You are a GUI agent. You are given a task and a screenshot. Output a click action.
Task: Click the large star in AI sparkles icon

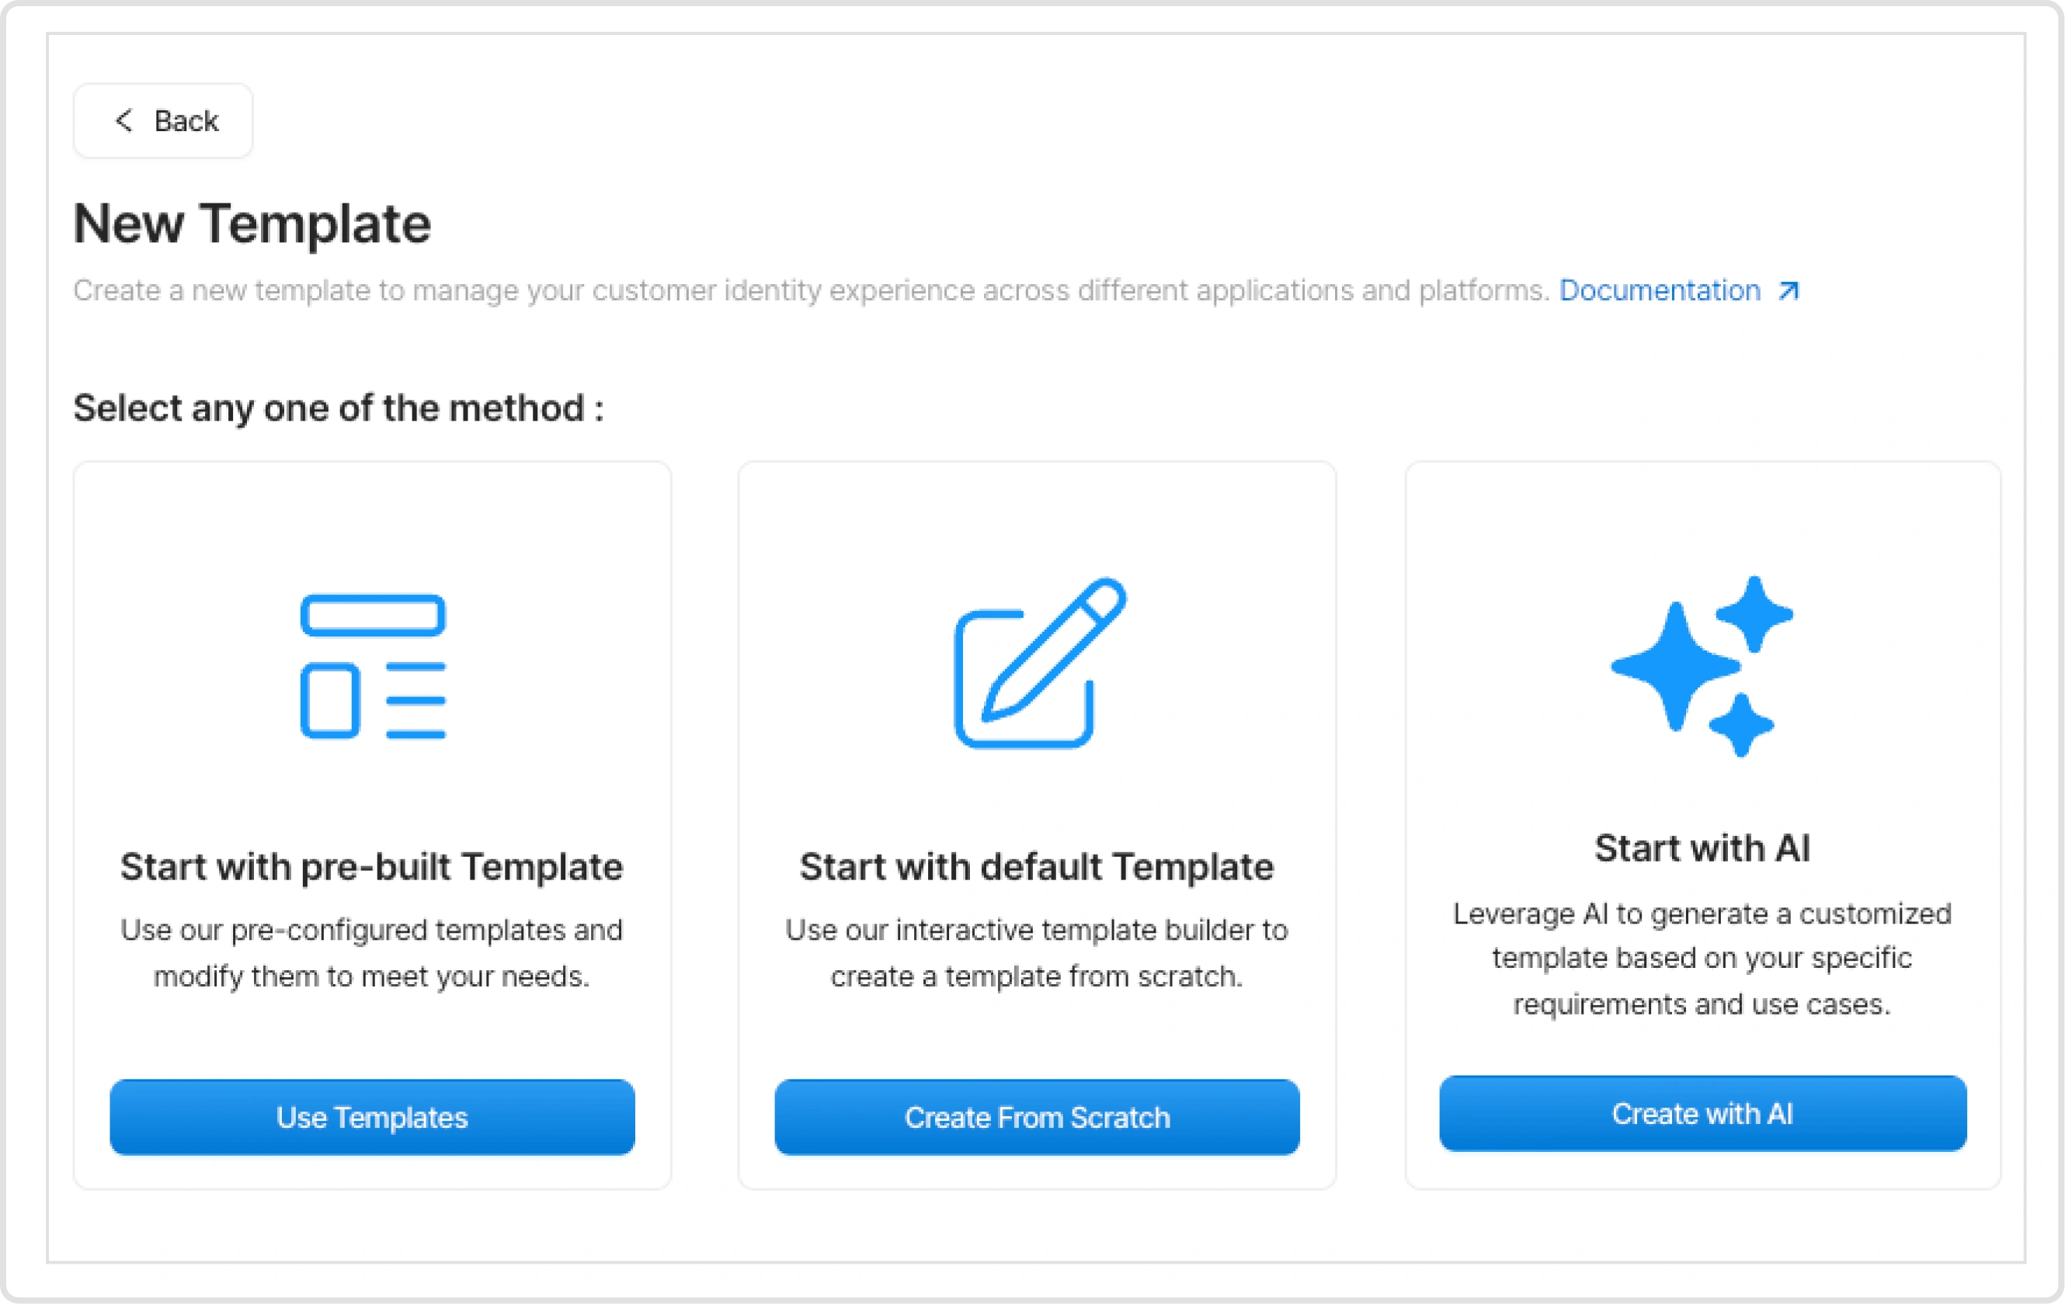(x=1675, y=665)
